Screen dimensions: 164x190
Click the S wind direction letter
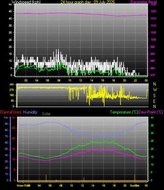154,96
